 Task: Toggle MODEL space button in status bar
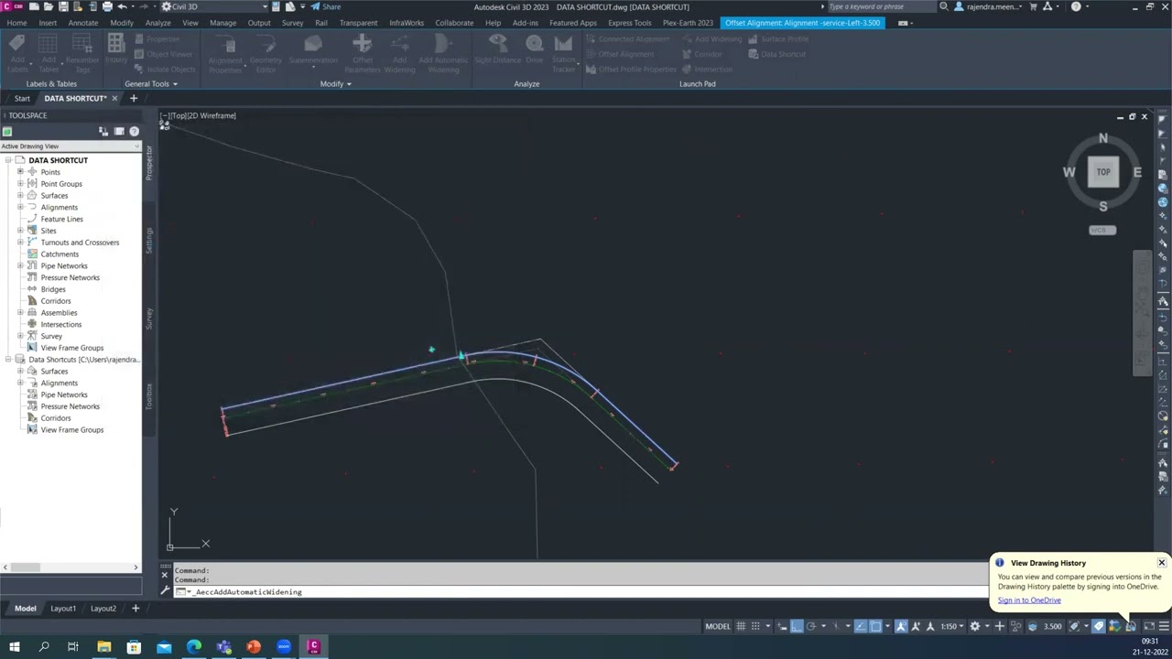[x=718, y=626]
